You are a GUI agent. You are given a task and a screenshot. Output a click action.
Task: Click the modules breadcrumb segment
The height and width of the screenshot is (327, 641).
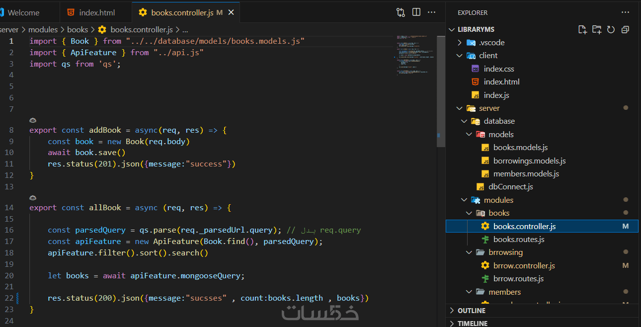point(43,30)
